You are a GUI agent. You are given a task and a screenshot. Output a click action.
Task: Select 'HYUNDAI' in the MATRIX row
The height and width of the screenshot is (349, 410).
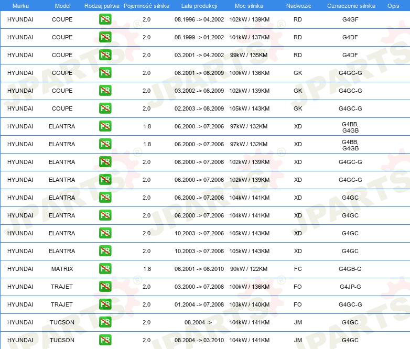coord(20,269)
